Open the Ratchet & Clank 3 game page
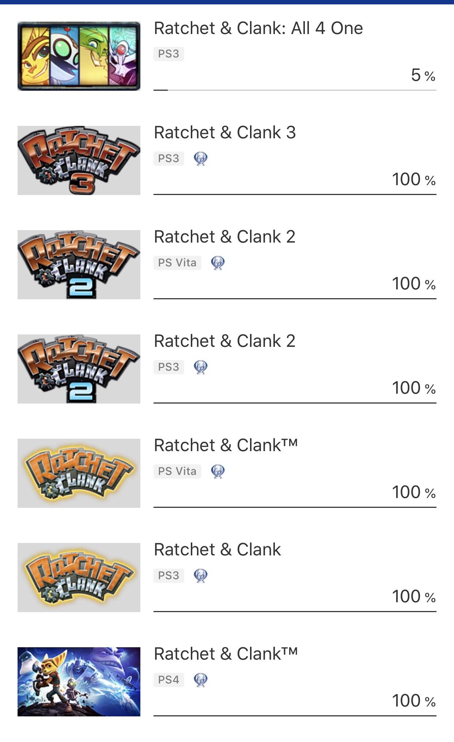The height and width of the screenshot is (742, 454). point(224,132)
